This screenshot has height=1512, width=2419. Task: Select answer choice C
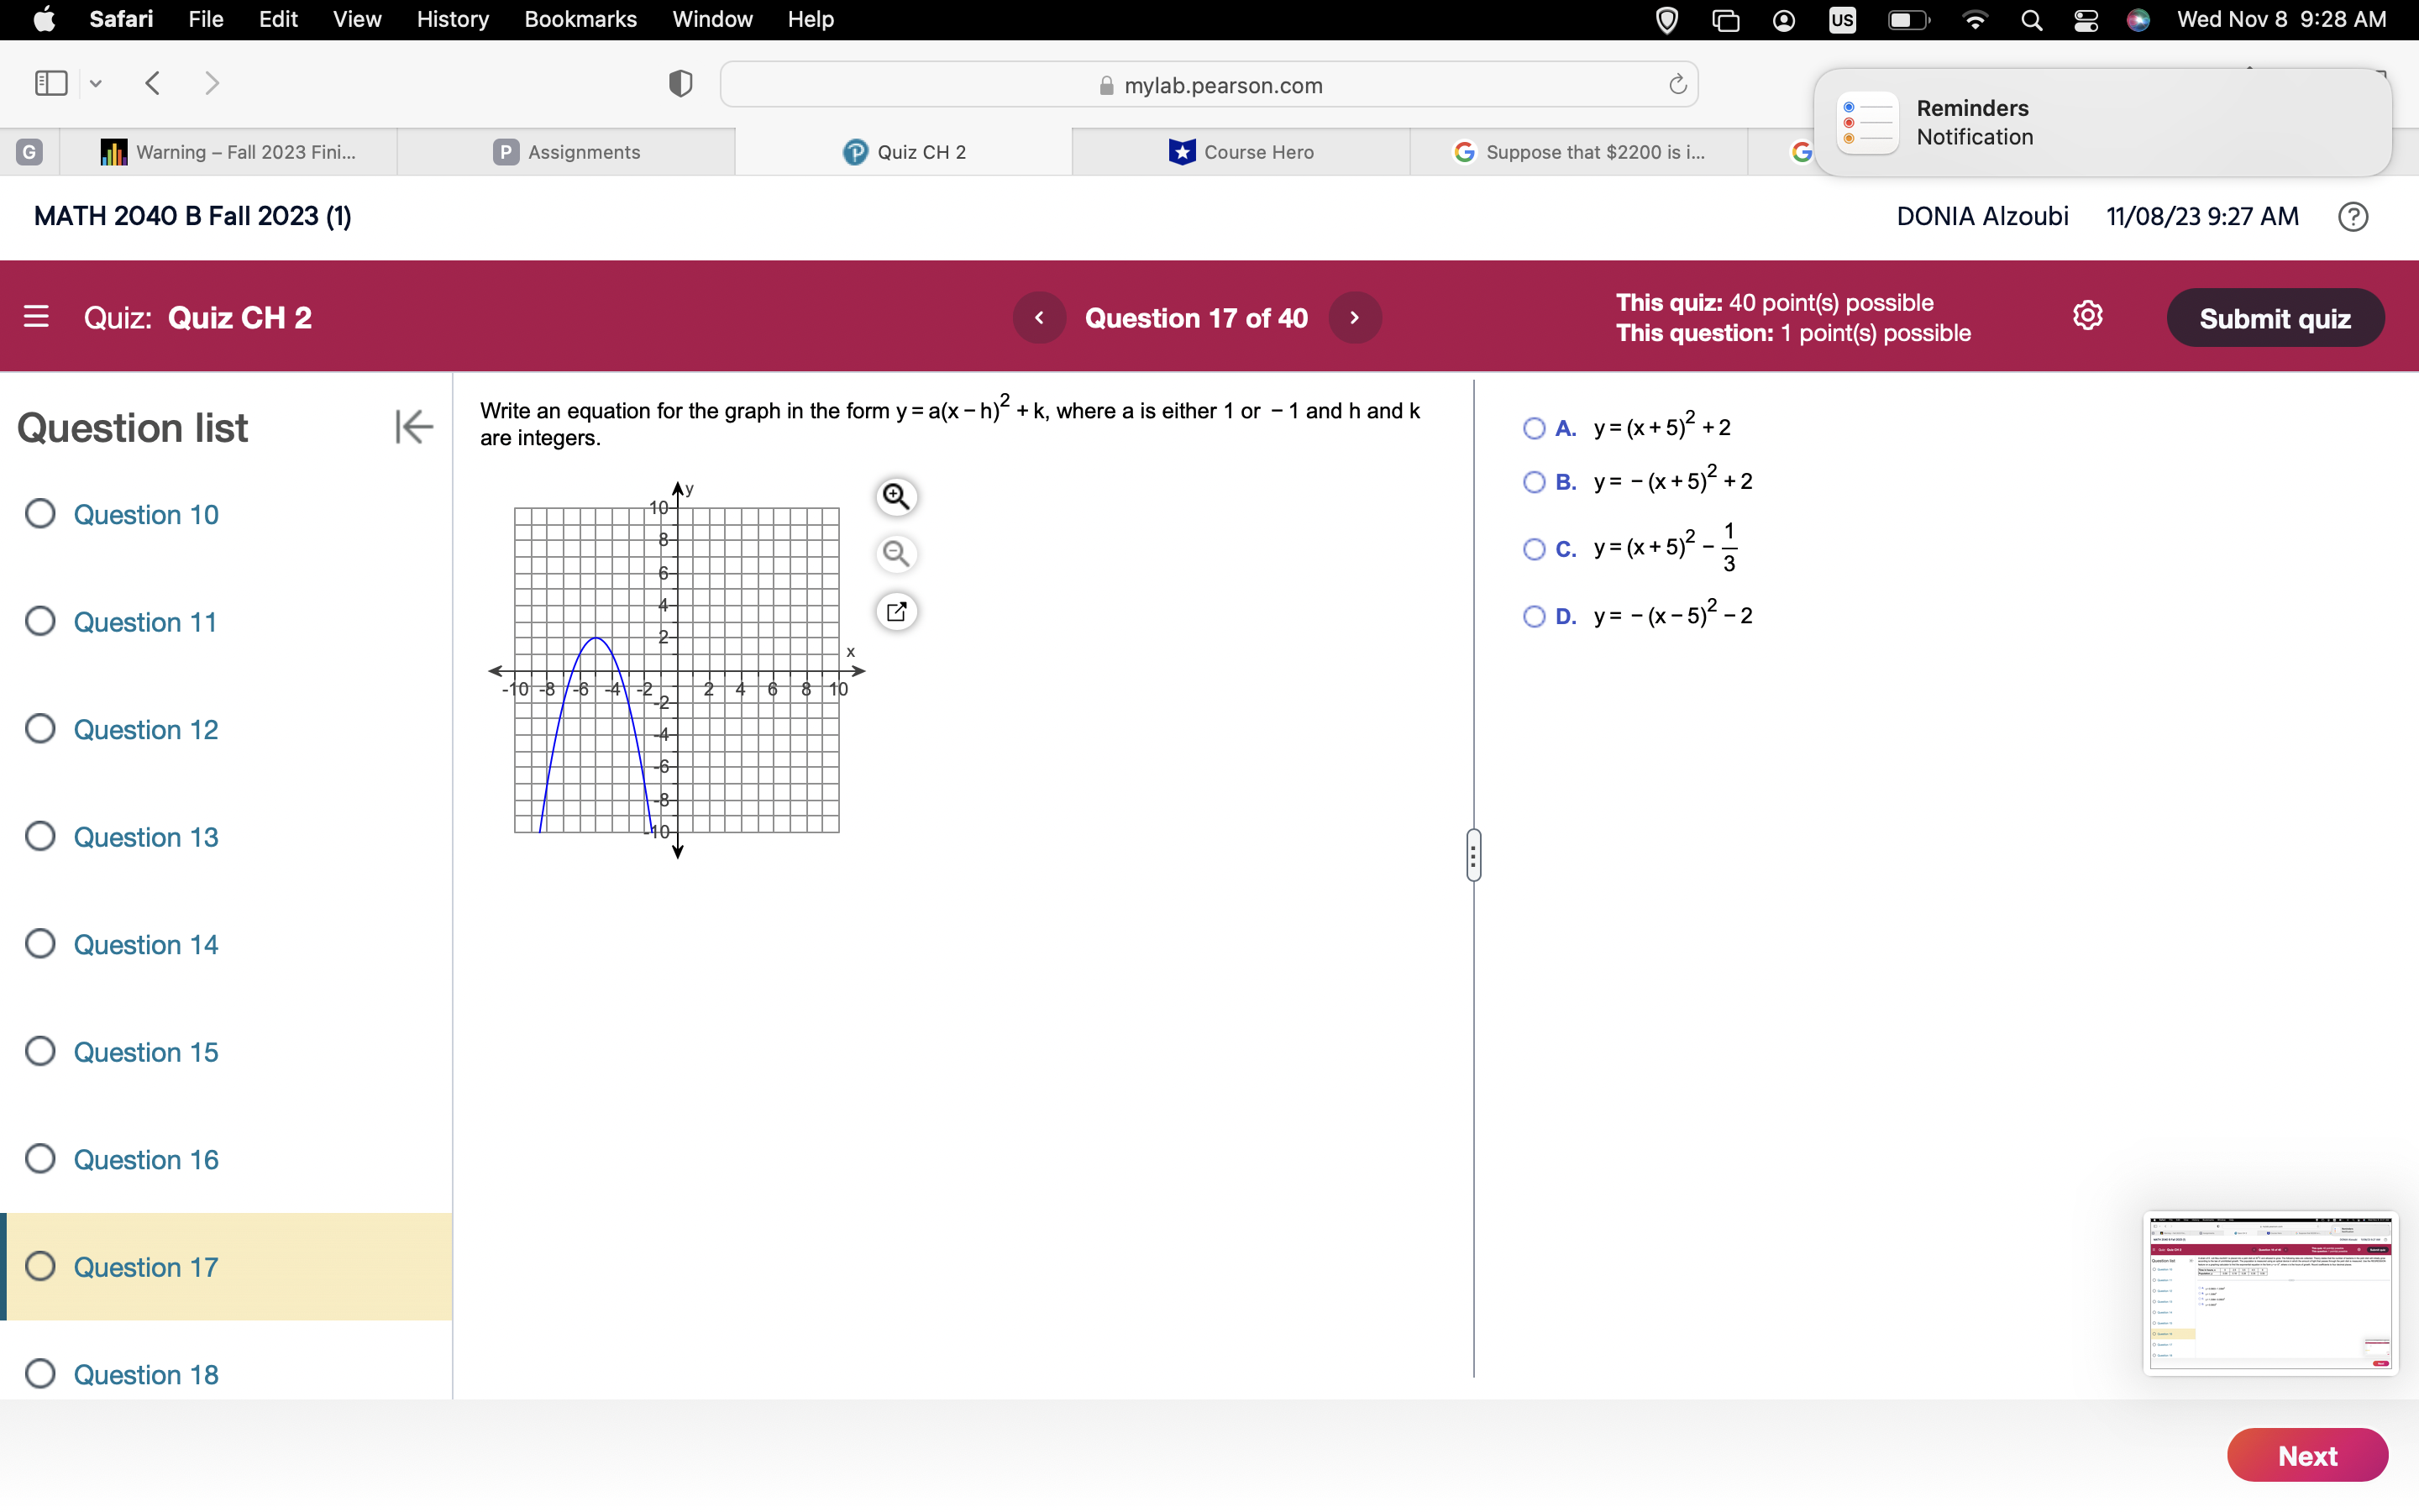[x=1535, y=549]
